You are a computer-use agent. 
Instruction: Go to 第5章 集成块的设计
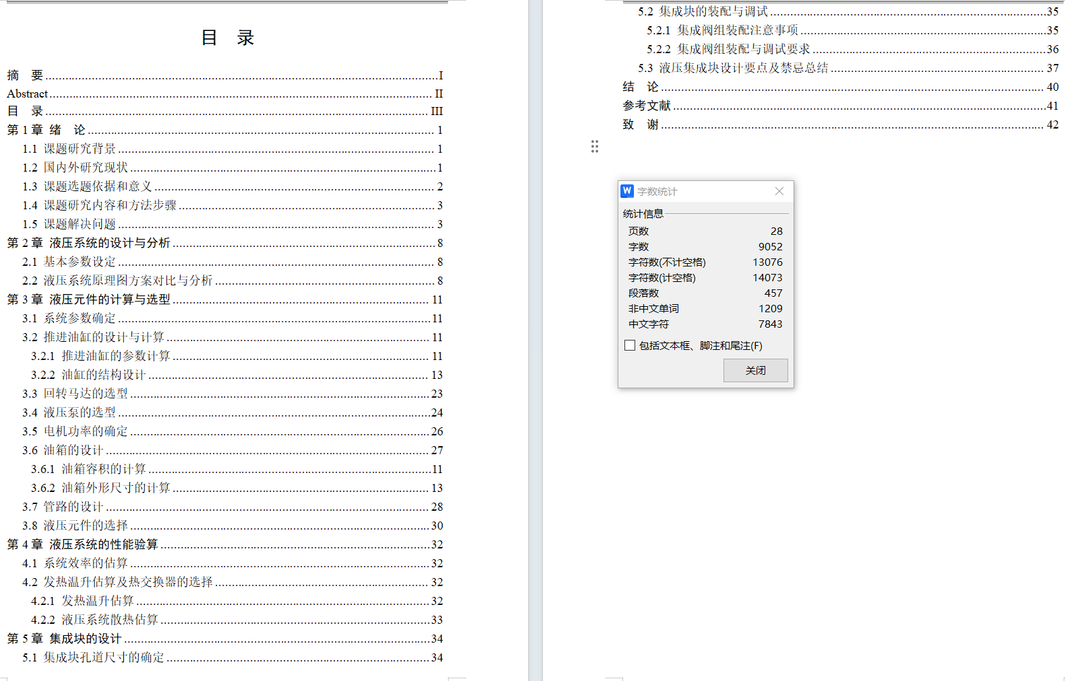click(225, 639)
